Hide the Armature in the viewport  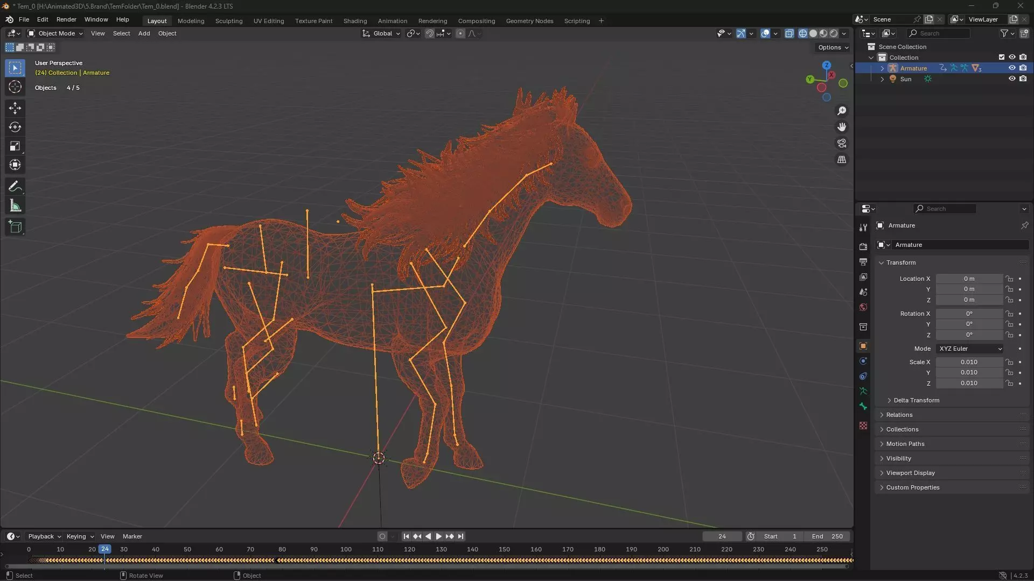coord(1012,68)
